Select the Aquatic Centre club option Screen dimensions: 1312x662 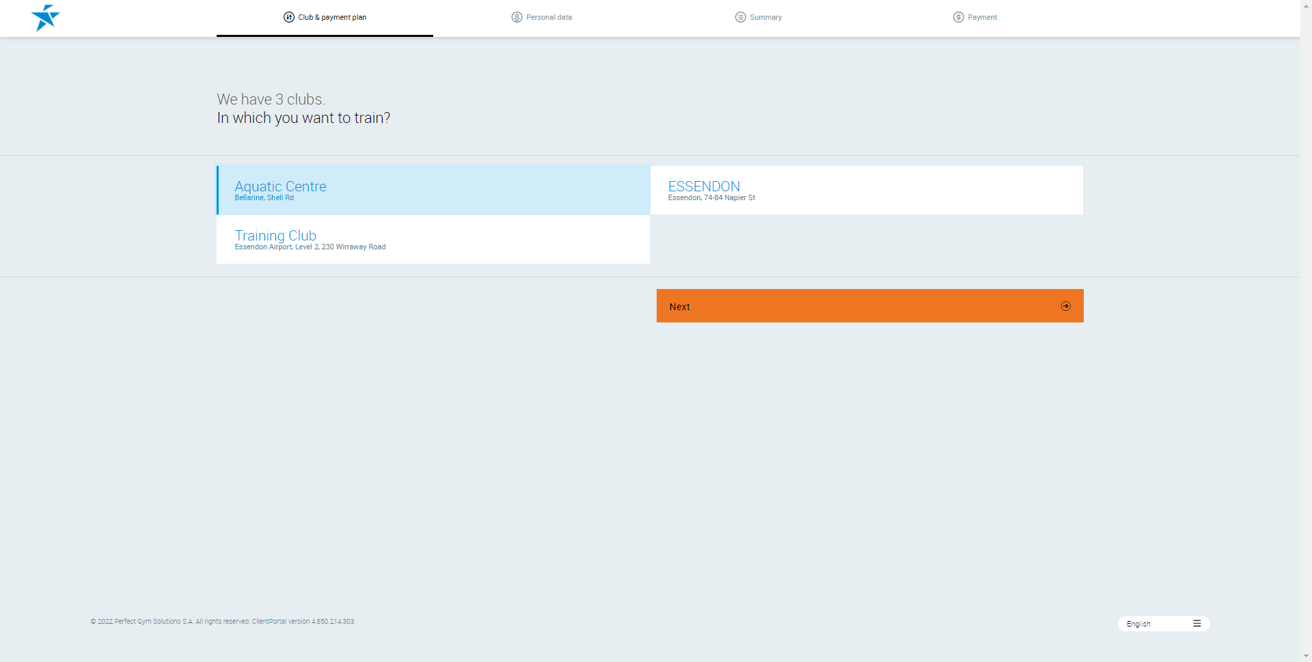433,190
